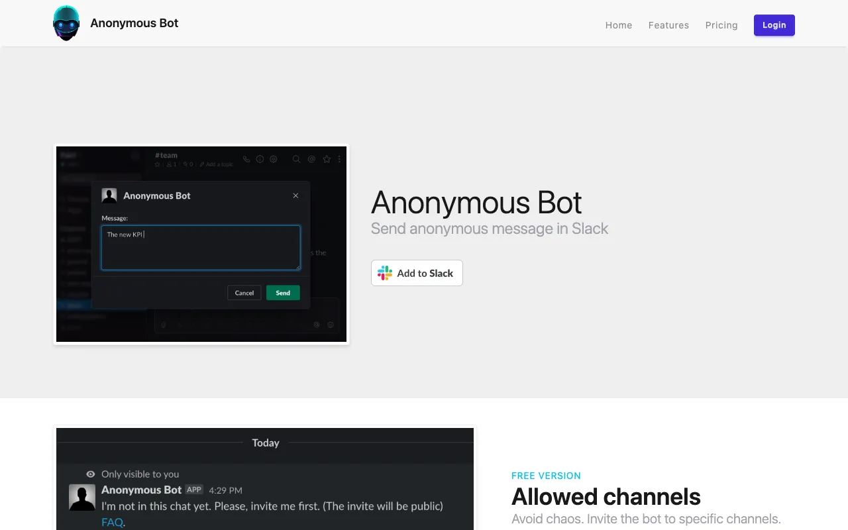Click the eye icon beside 'Only visible to you'
The height and width of the screenshot is (530, 848).
click(x=91, y=474)
